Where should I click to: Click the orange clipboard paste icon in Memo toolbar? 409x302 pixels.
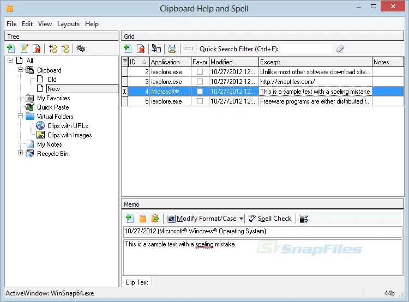(143, 218)
